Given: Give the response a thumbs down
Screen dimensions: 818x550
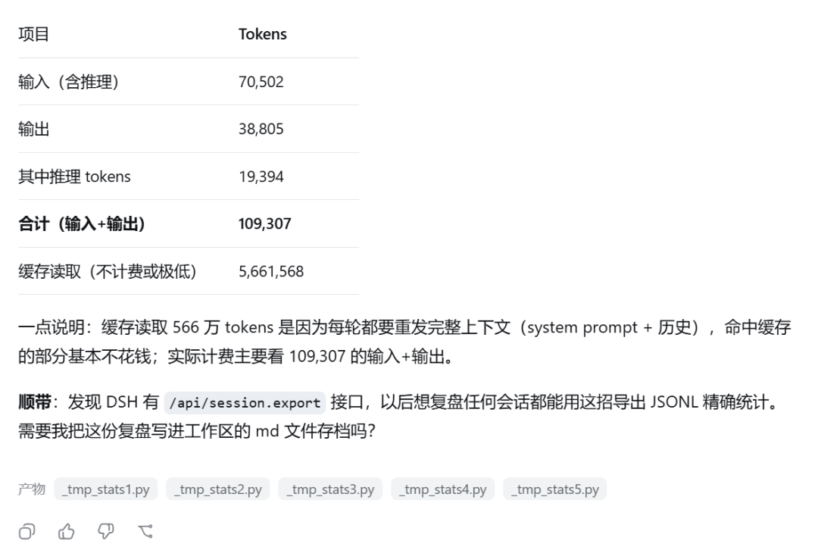Looking at the screenshot, I should coord(106,531).
